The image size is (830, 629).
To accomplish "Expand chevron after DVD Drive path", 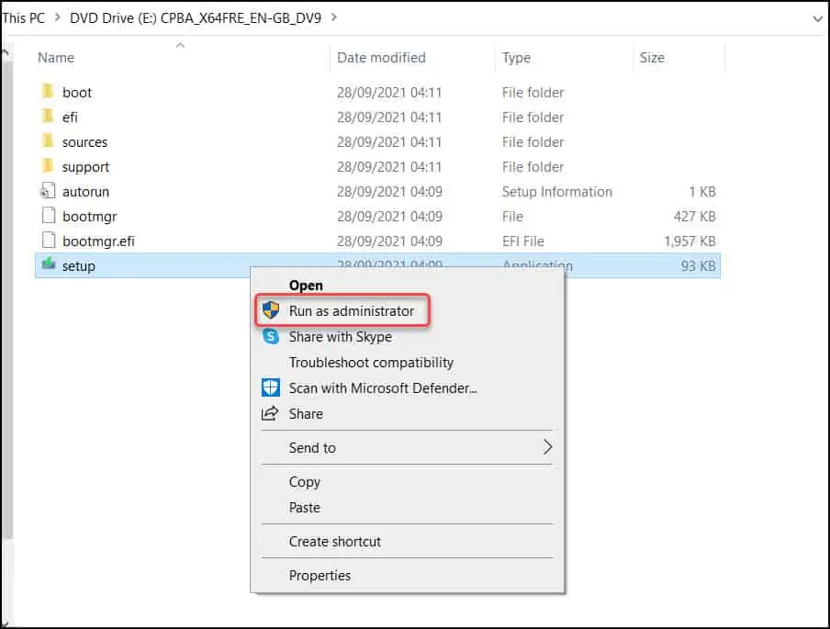I will [x=334, y=17].
